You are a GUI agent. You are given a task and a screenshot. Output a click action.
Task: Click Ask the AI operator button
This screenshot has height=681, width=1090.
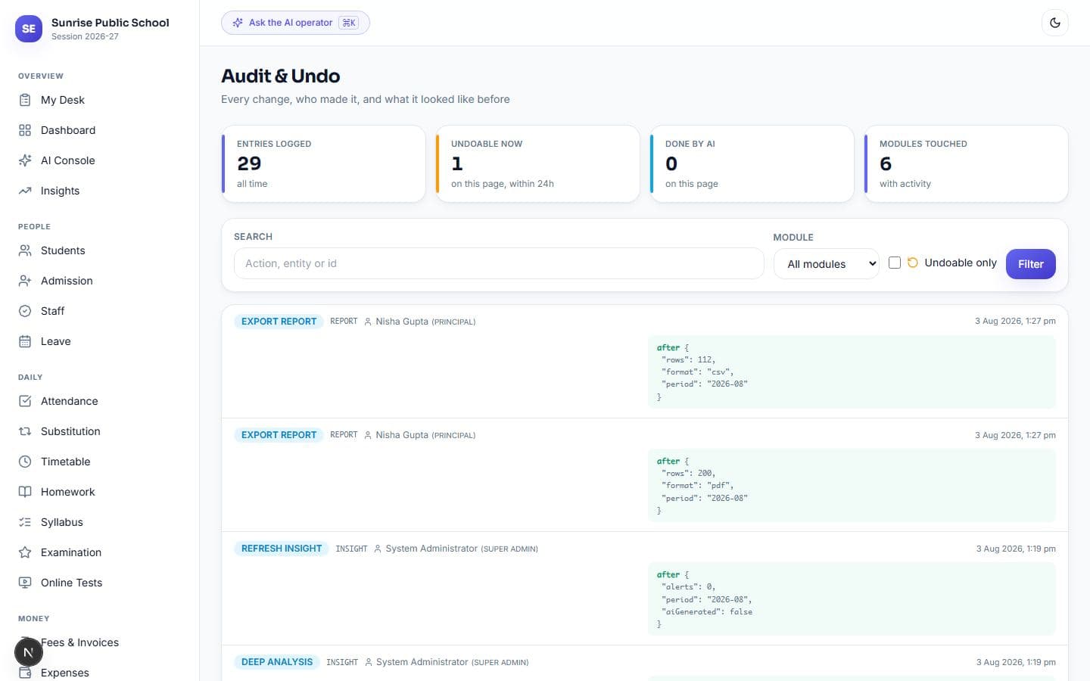(x=295, y=23)
